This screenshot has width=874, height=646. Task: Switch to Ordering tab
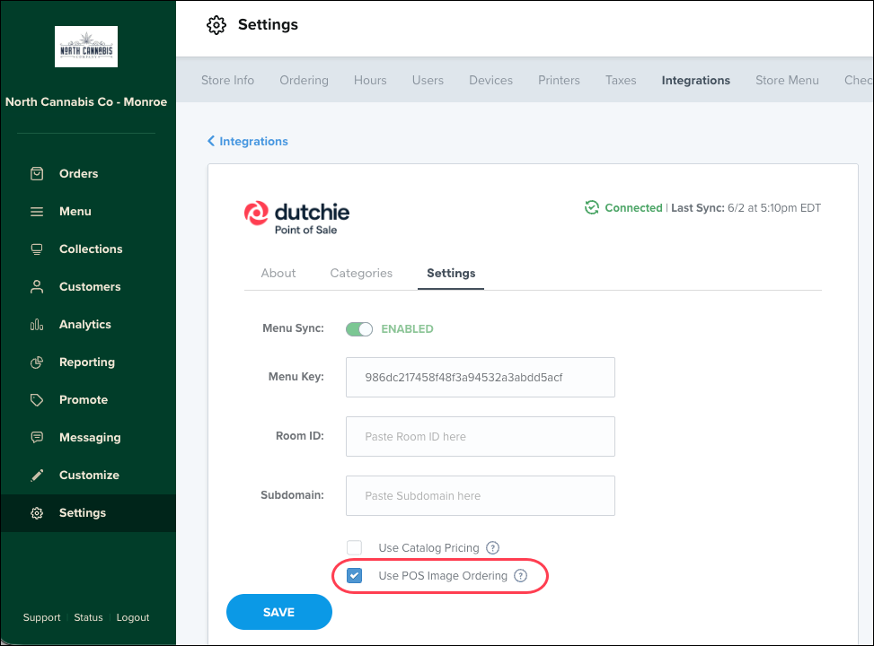pos(304,80)
